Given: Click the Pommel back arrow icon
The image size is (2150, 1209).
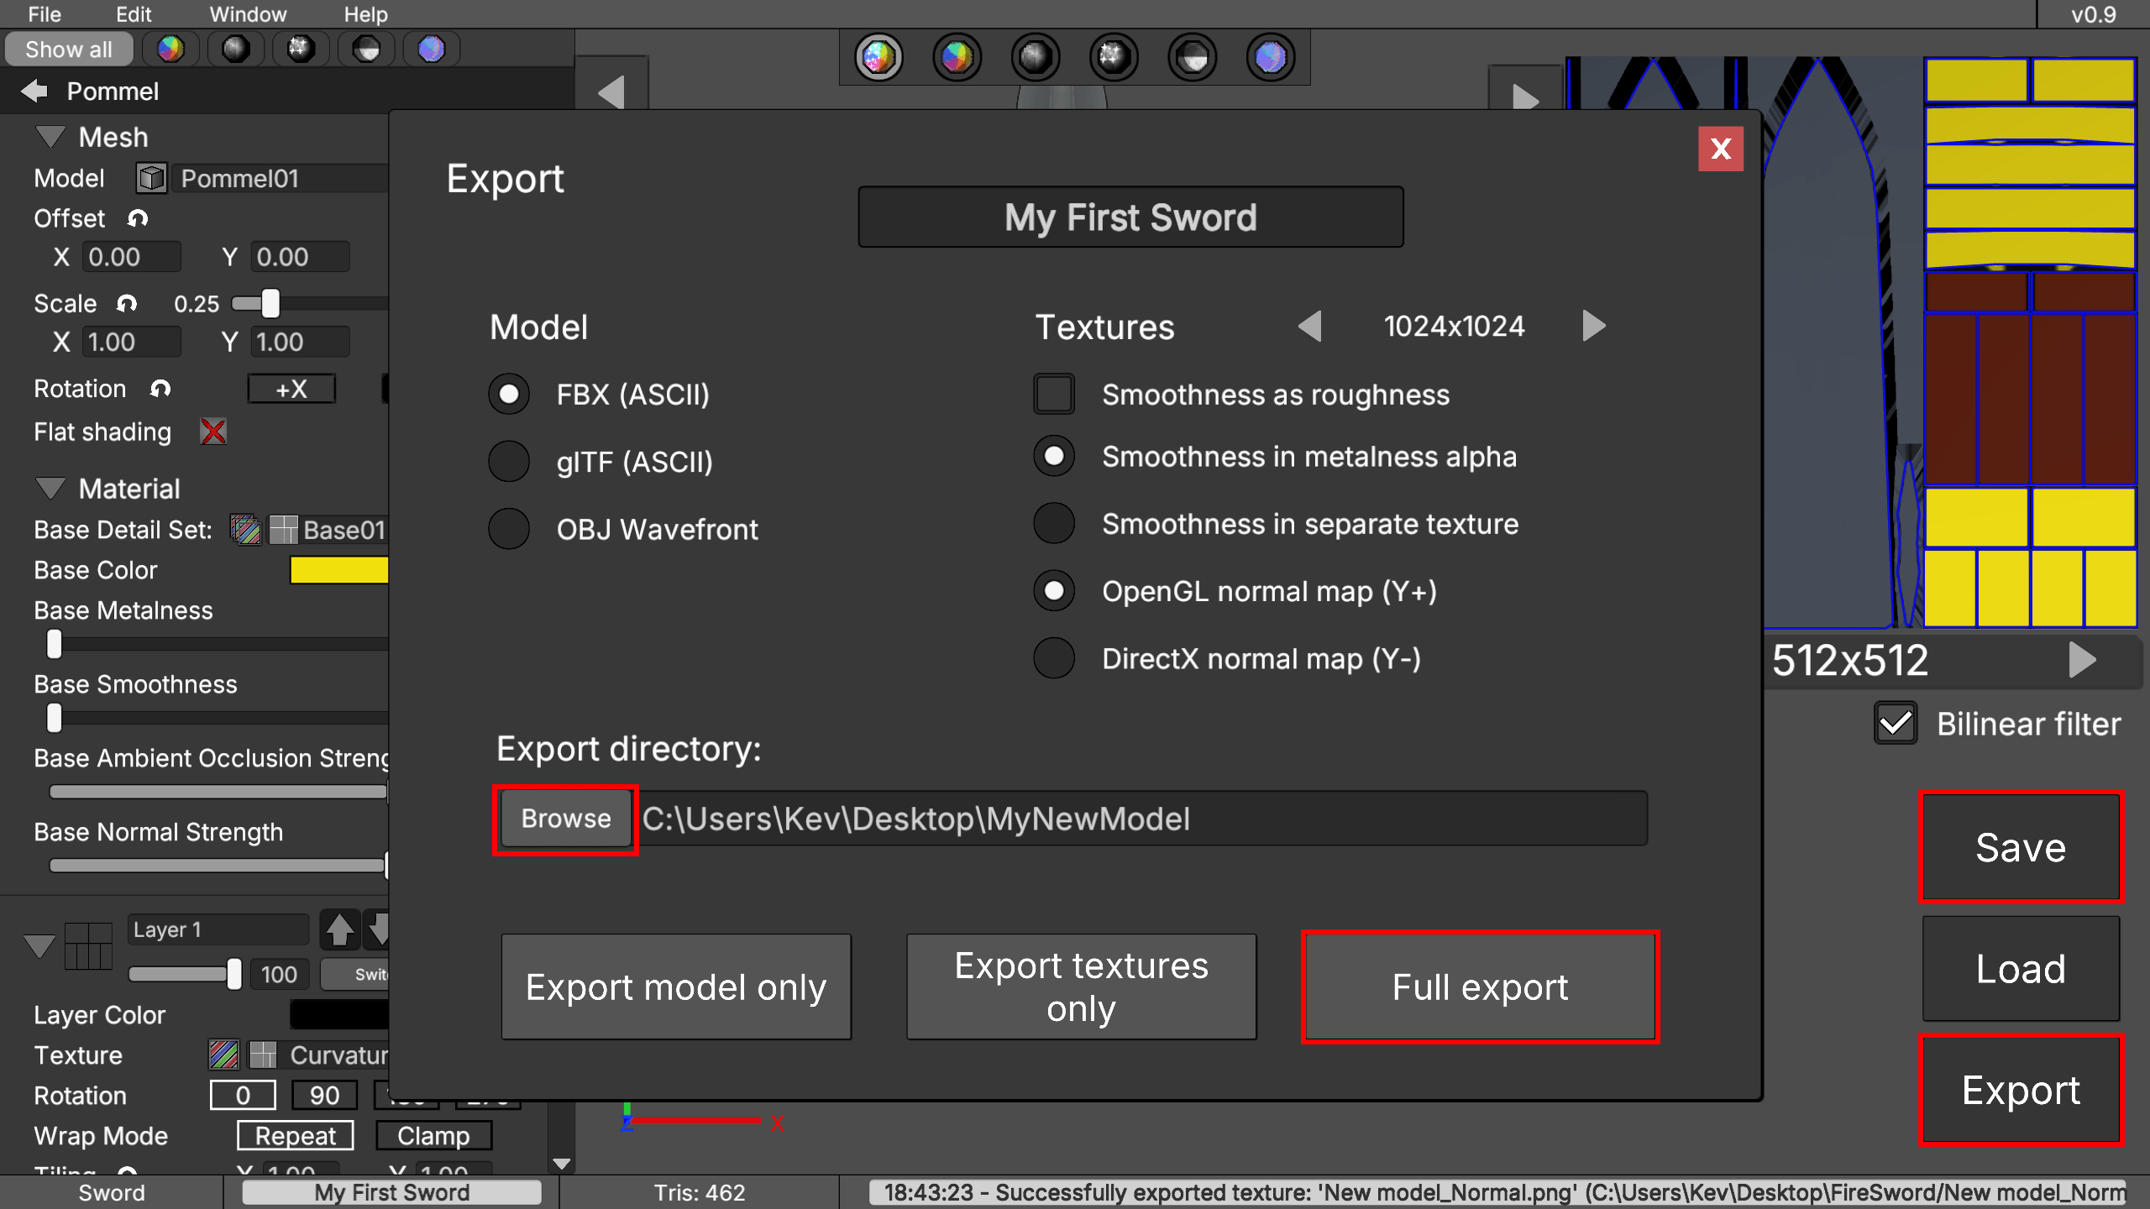Looking at the screenshot, I should coord(34,91).
